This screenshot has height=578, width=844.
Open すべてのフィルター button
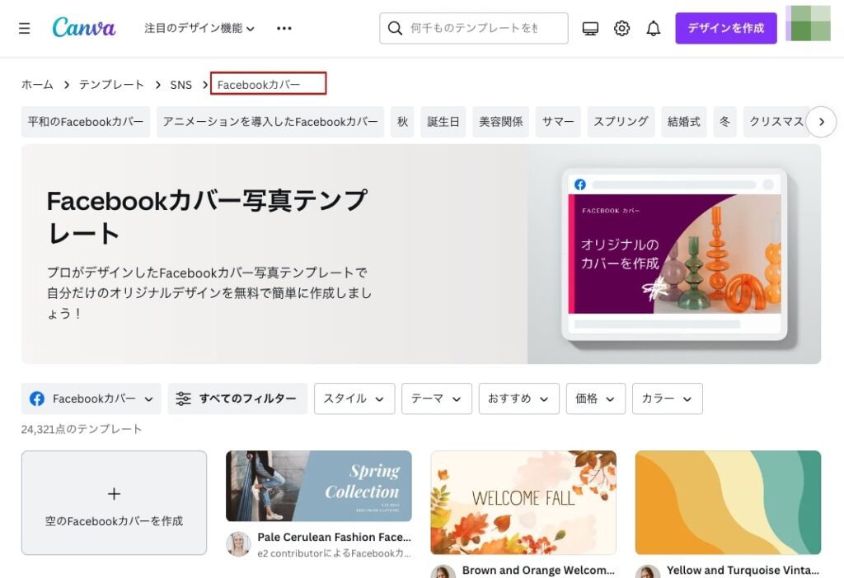tap(237, 399)
